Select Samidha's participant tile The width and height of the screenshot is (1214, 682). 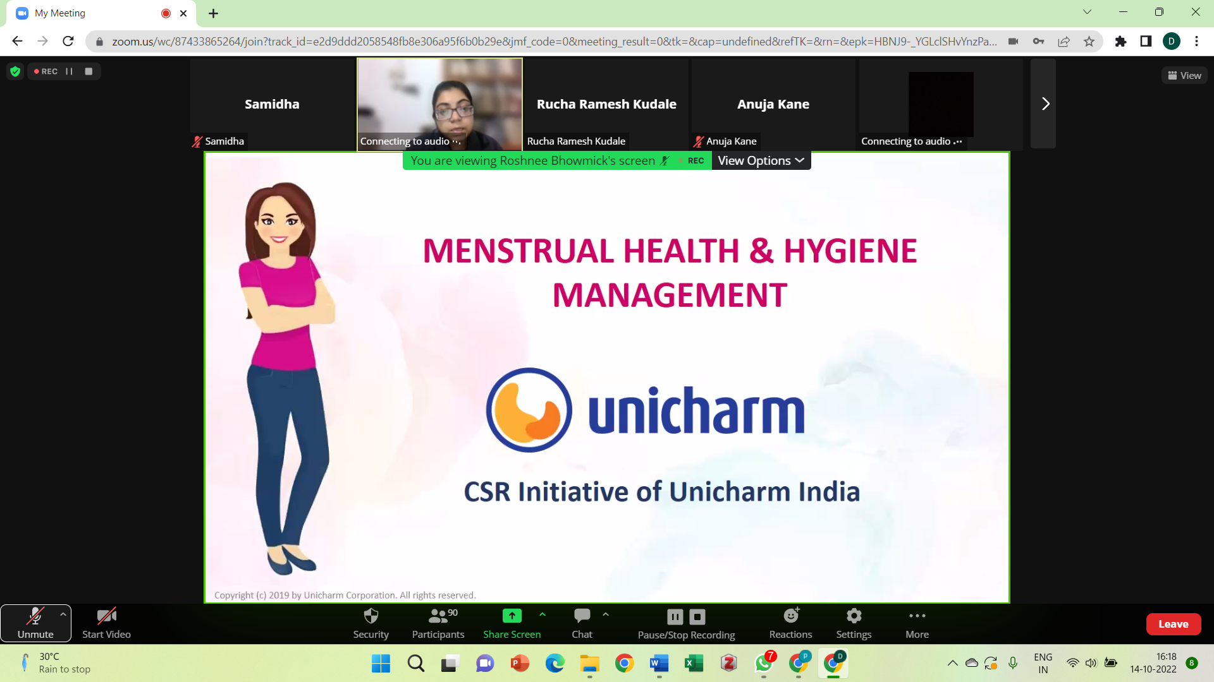pos(272,104)
